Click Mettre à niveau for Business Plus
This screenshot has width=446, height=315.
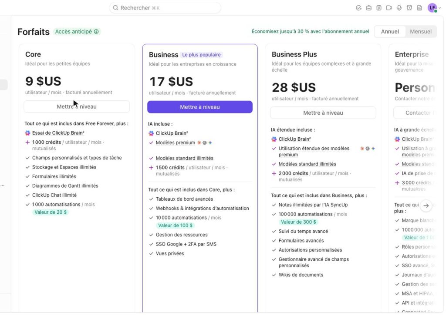[323, 113]
